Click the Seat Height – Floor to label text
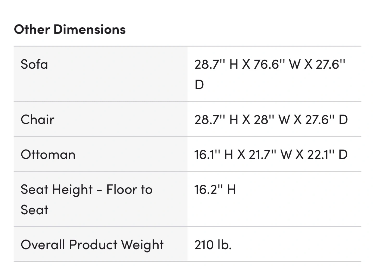 pos(86,189)
